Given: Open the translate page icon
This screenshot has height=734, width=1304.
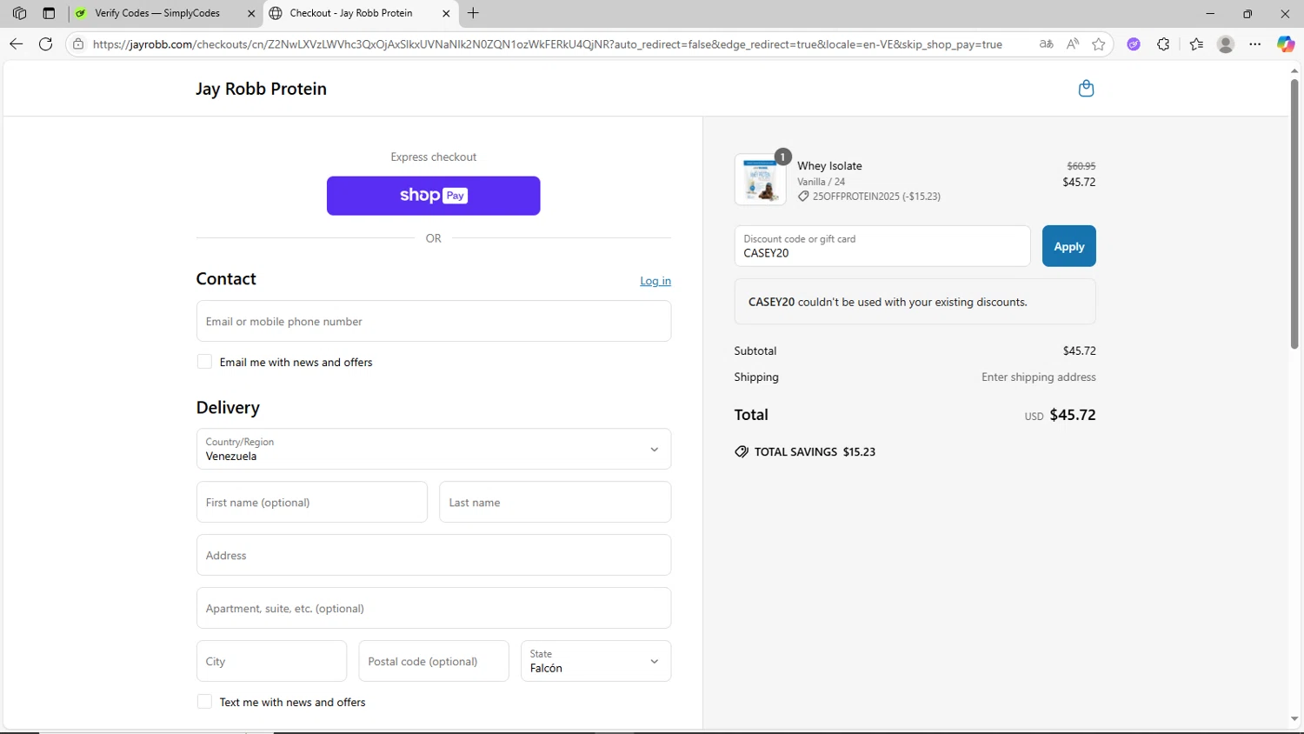Looking at the screenshot, I should pyautogui.click(x=1047, y=44).
